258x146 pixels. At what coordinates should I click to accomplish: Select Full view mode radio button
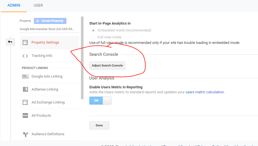click(x=93, y=37)
